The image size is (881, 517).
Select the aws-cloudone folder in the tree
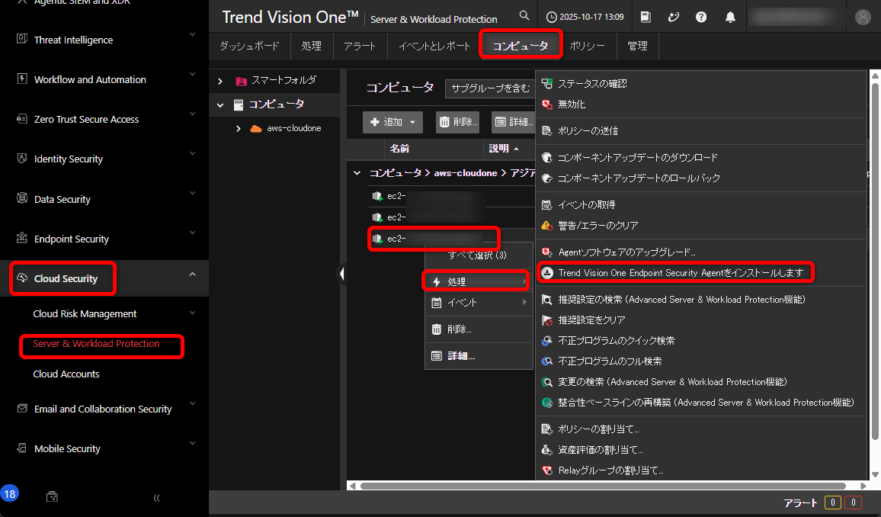(294, 129)
